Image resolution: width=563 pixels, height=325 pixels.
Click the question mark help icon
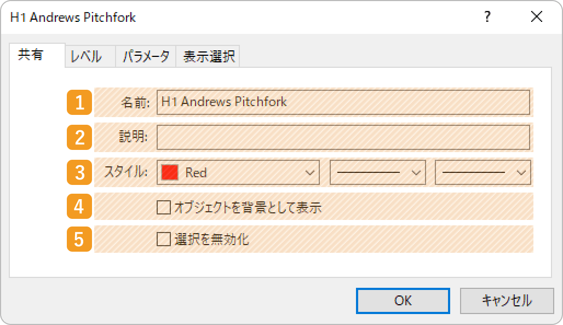[x=487, y=16]
